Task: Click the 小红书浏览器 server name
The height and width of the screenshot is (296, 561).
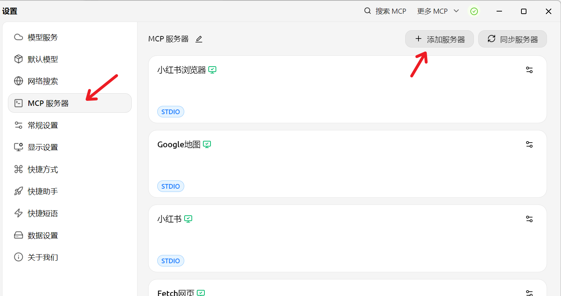Action: [182, 70]
